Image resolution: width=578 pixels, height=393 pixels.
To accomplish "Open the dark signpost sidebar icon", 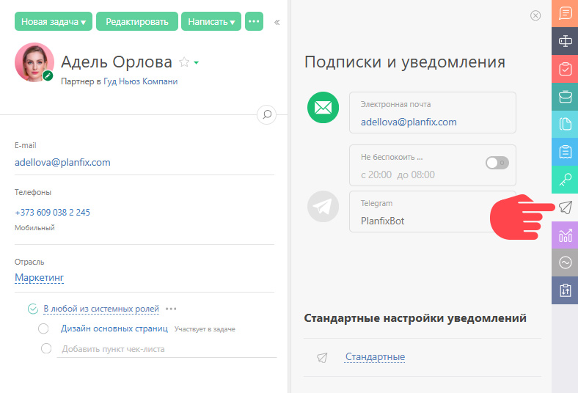I will tap(565, 41).
